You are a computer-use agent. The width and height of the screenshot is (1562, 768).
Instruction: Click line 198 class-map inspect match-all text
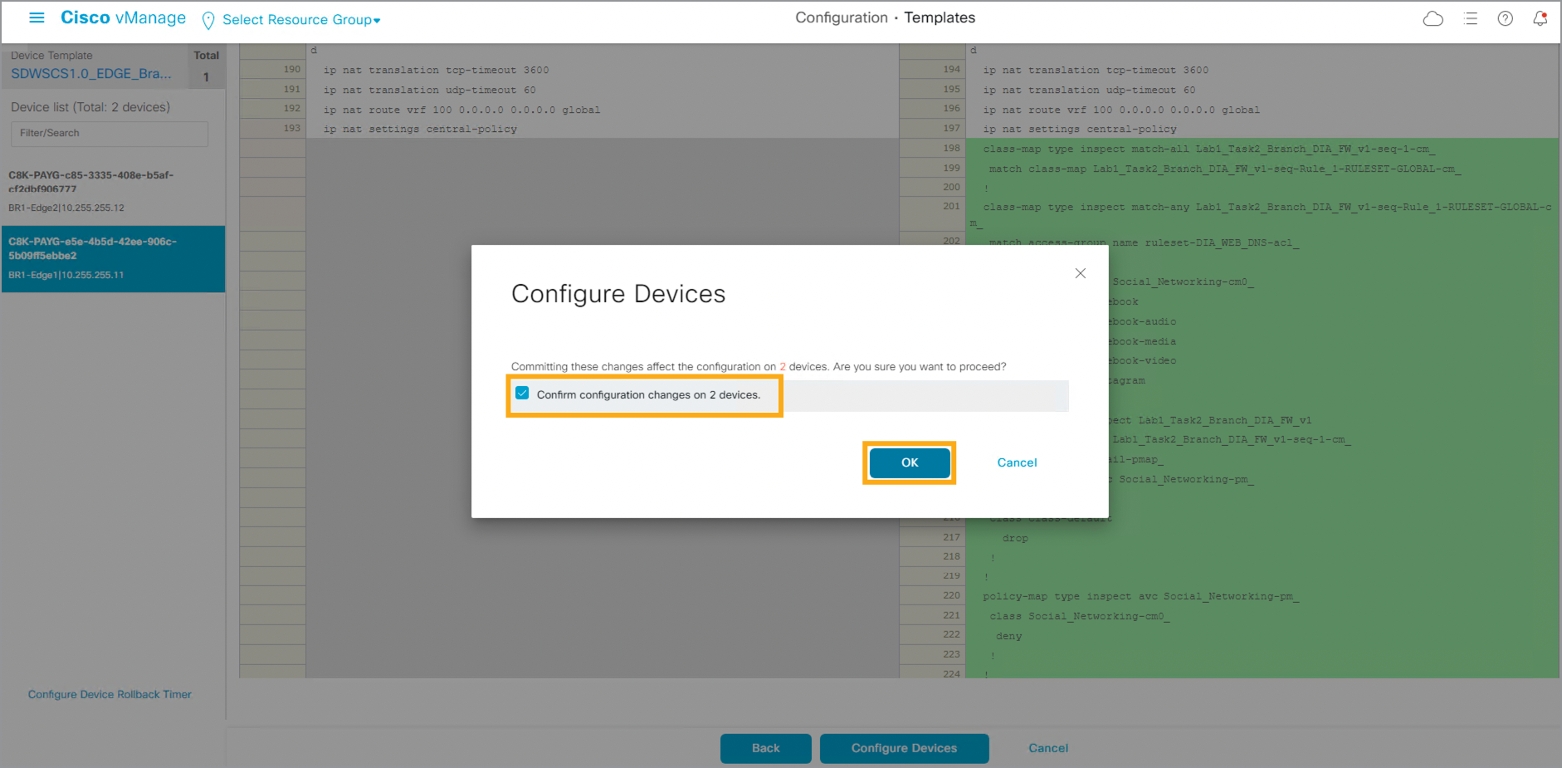1209,149
